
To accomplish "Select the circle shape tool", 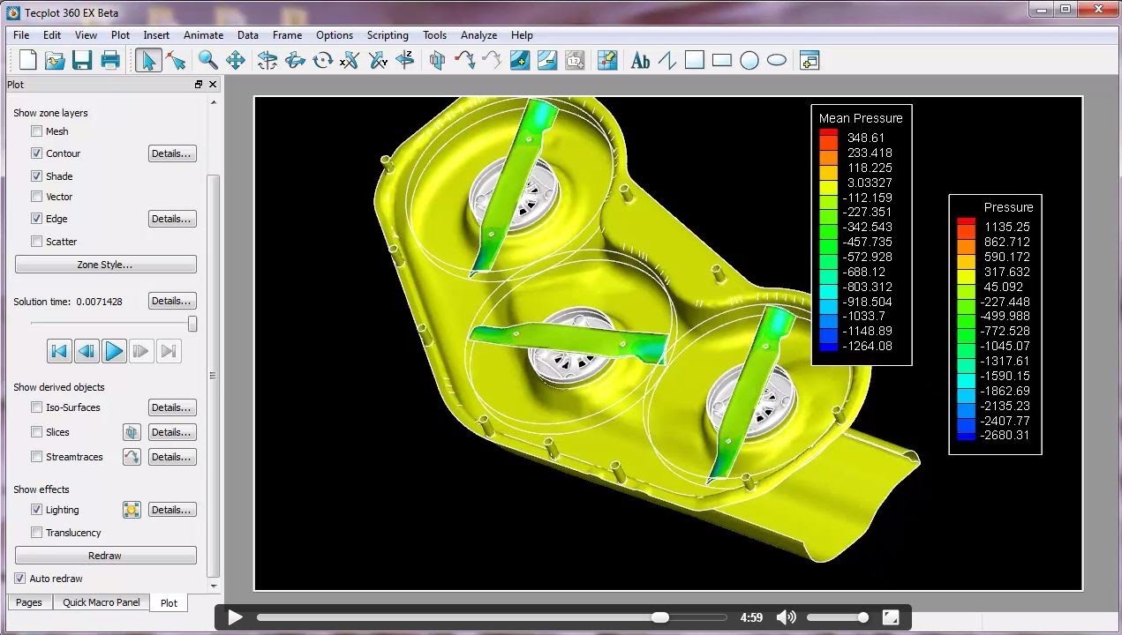I will pyautogui.click(x=749, y=60).
